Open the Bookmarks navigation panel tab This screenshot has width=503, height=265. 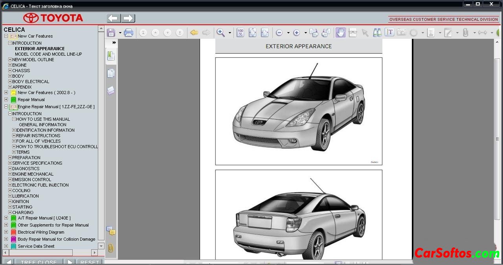point(111,56)
